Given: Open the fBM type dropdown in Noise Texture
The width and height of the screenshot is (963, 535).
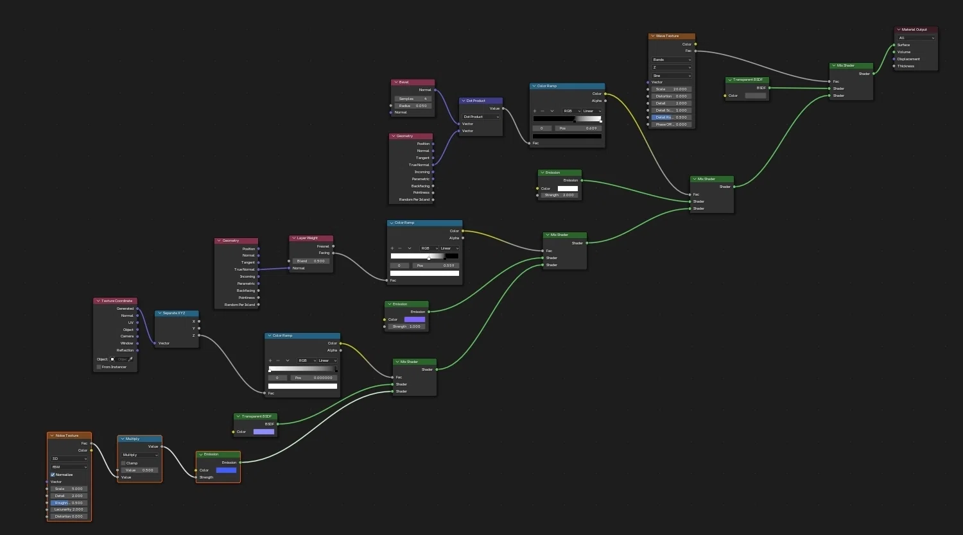Looking at the screenshot, I should pyautogui.click(x=69, y=467).
